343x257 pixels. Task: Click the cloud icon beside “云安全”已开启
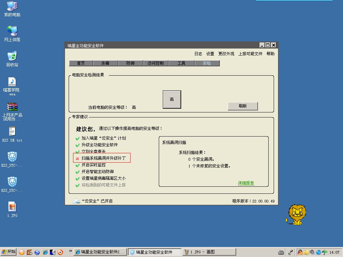point(76,201)
